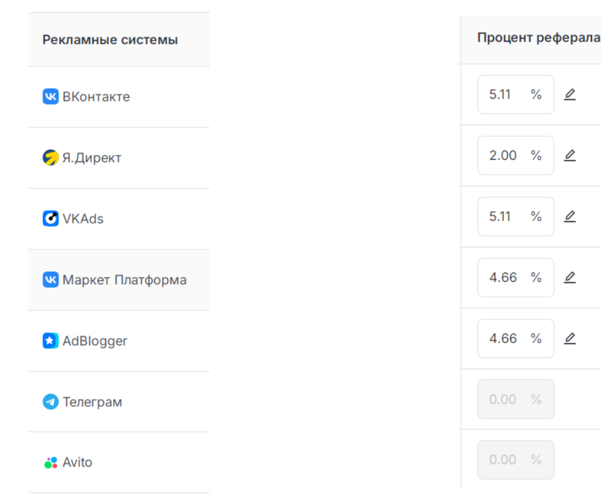601x496 pixels.
Task: Edit ВКонтакте referral percent with pencil
Action: pos(570,95)
